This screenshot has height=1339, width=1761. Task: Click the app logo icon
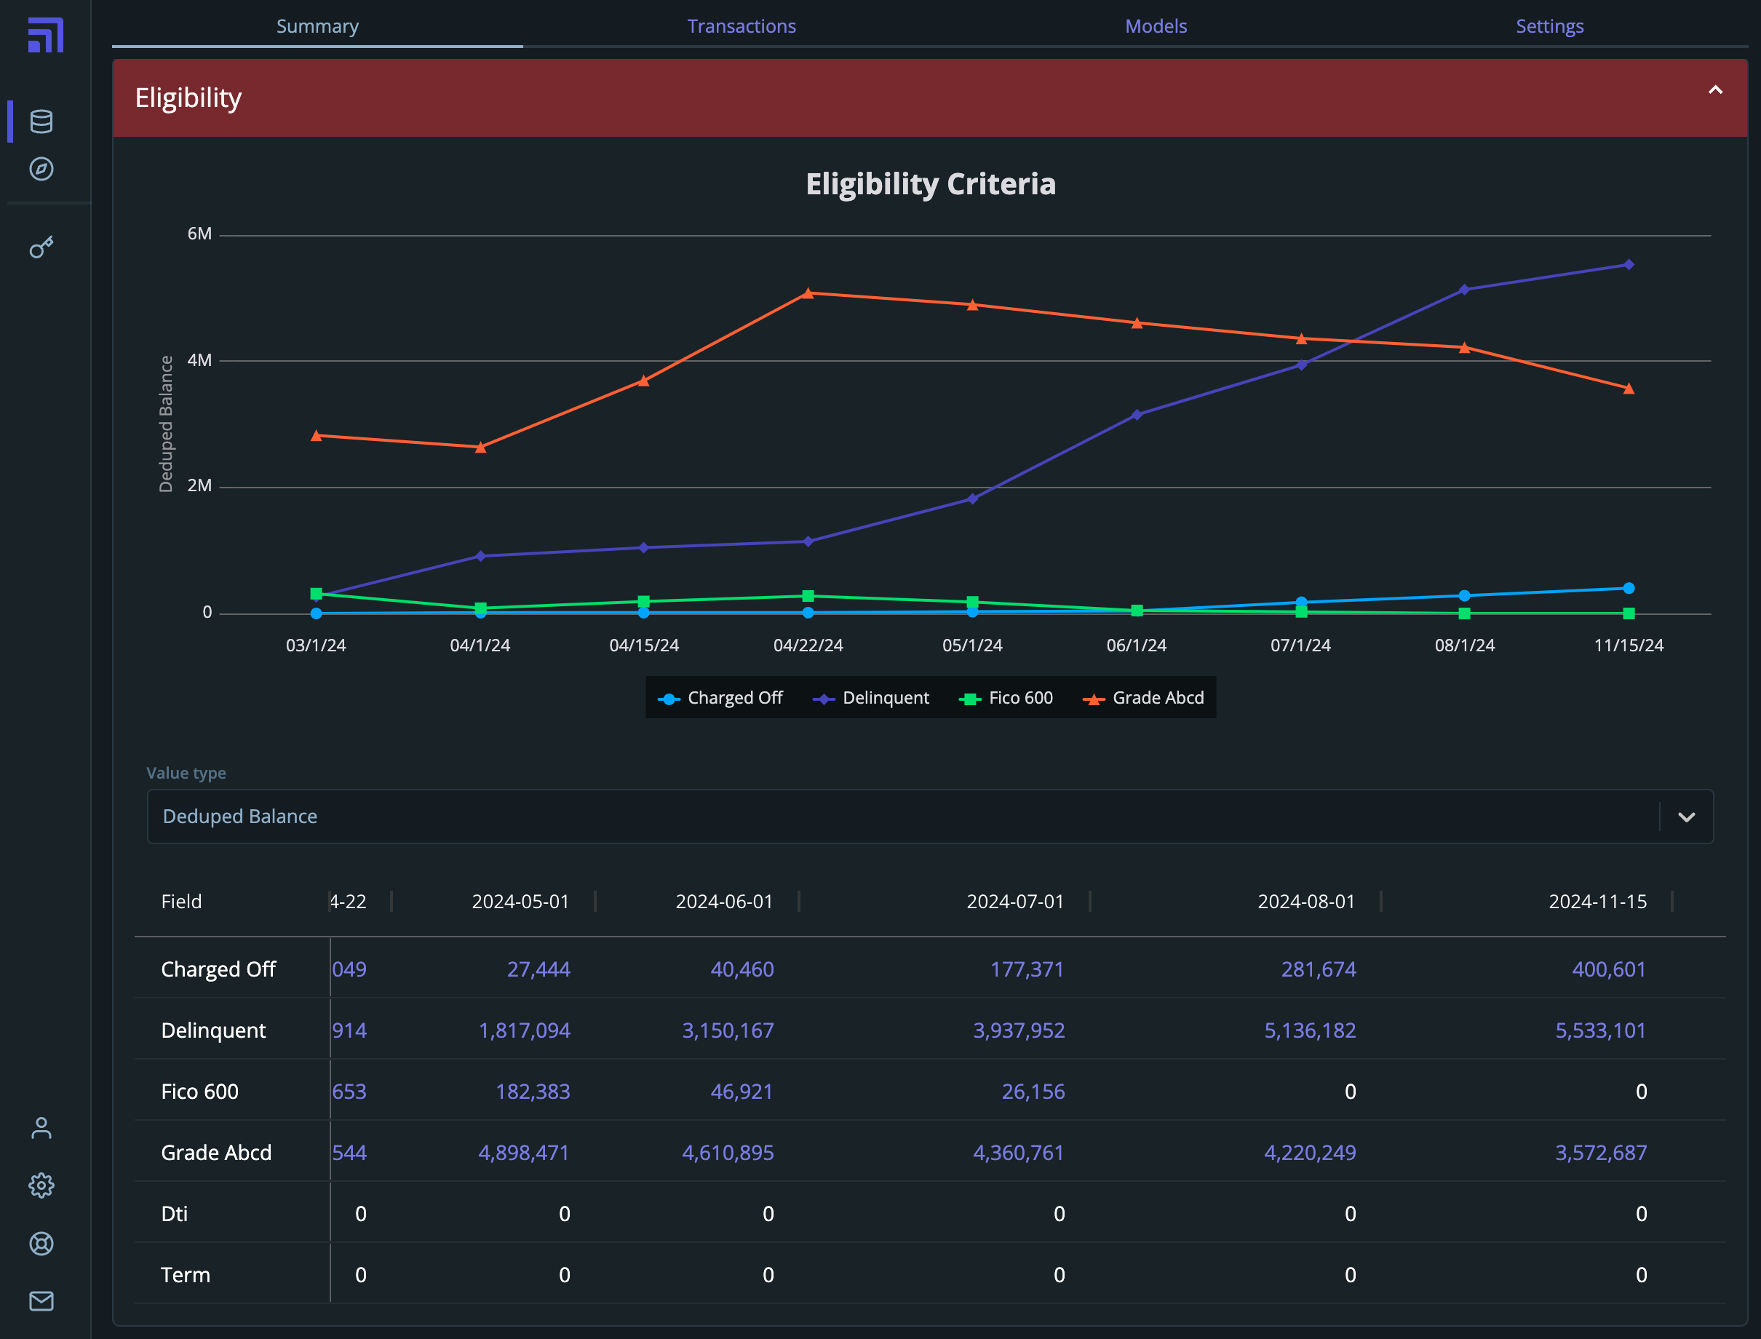coord(45,35)
